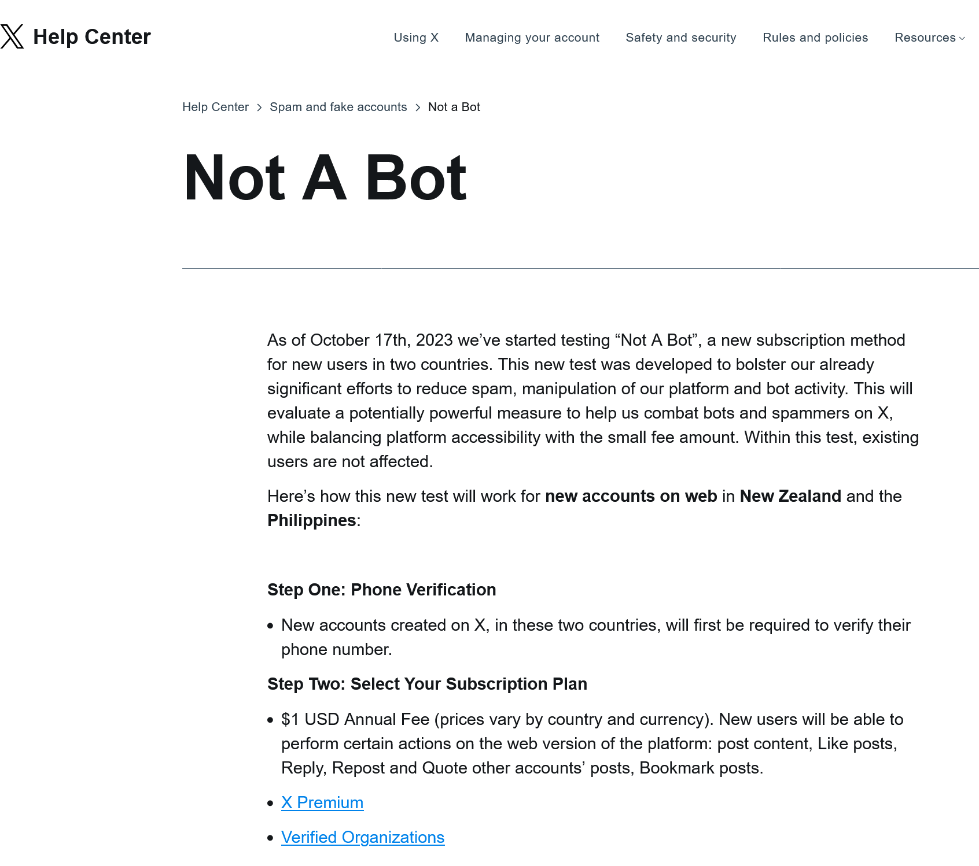The width and height of the screenshot is (979, 866).
Task: Open the Verified Organizations link
Action: point(362,837)
